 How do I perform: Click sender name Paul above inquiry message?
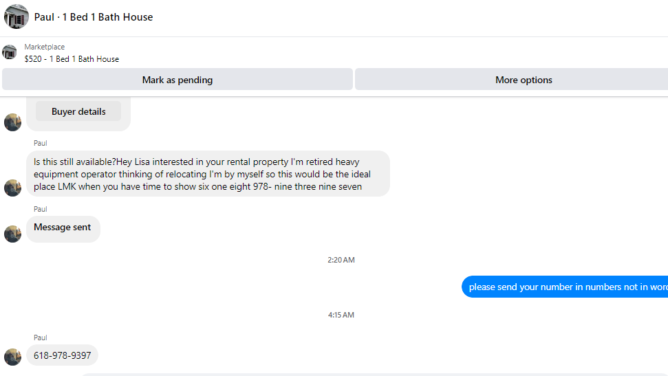pos(40,143)
